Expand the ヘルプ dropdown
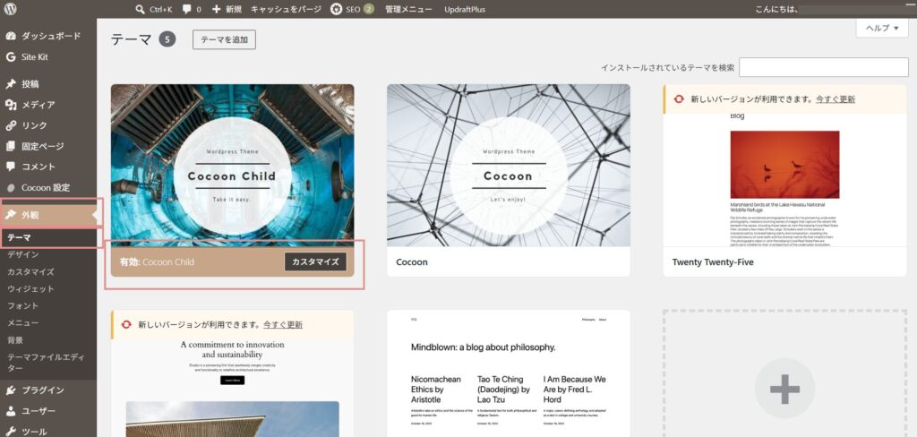Viewport: 917px width, 437px height. 882,28
